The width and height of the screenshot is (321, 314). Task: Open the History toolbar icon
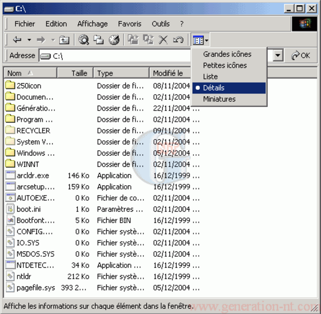pyautogui.click(x=114, y=40)
